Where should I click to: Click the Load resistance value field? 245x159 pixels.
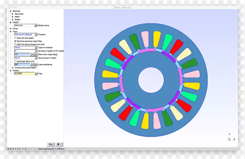coord(22,64)
